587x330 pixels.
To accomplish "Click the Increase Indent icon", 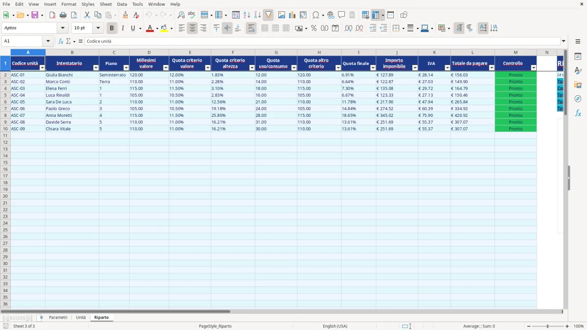I will tap(373, 28).
